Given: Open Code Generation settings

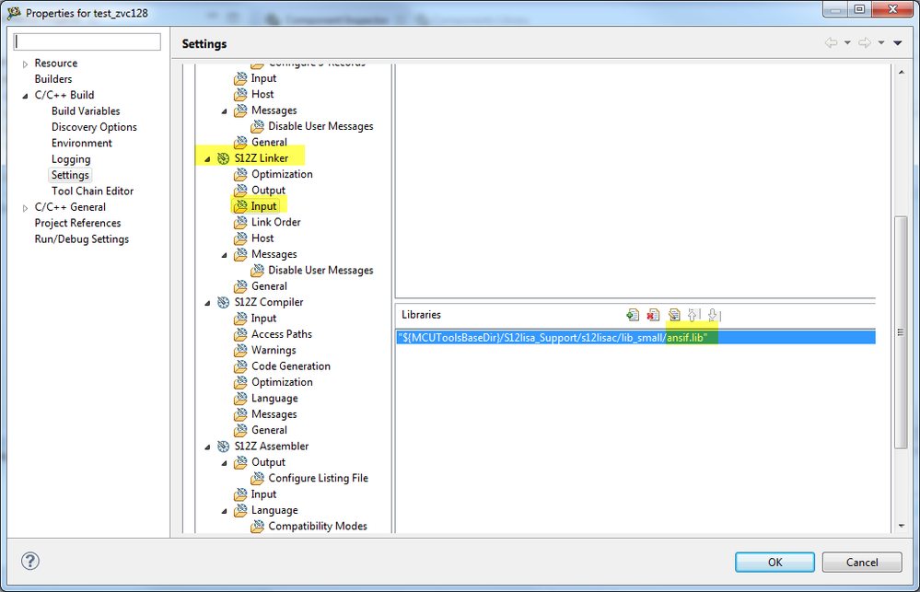Looking at the screenshot, I should coord(290,366).
